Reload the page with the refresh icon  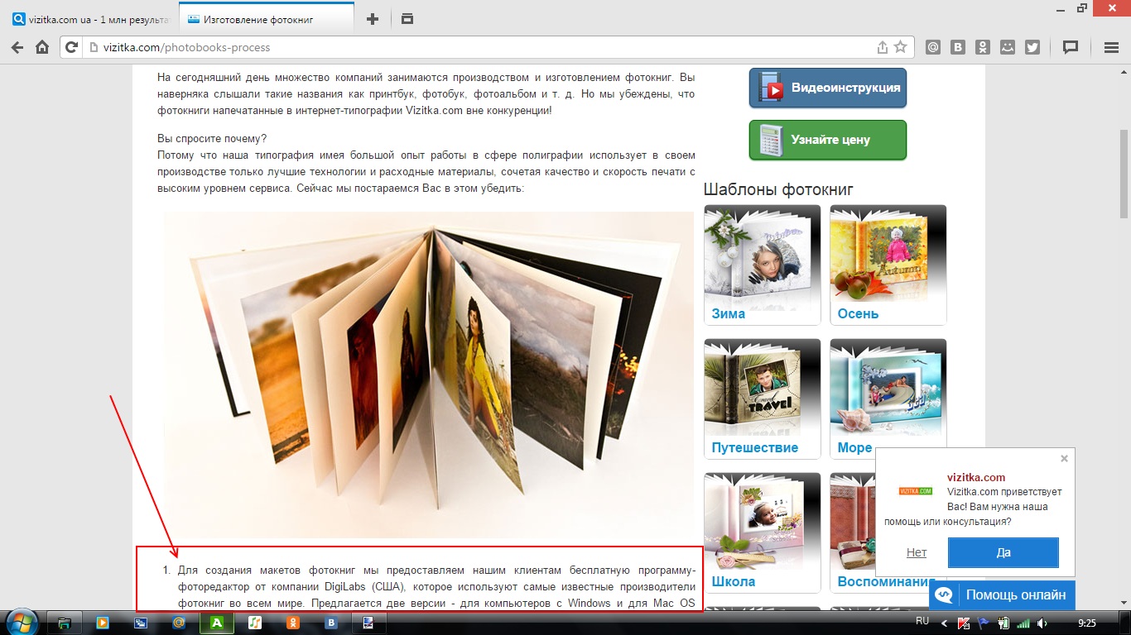(x=72, y=48)
